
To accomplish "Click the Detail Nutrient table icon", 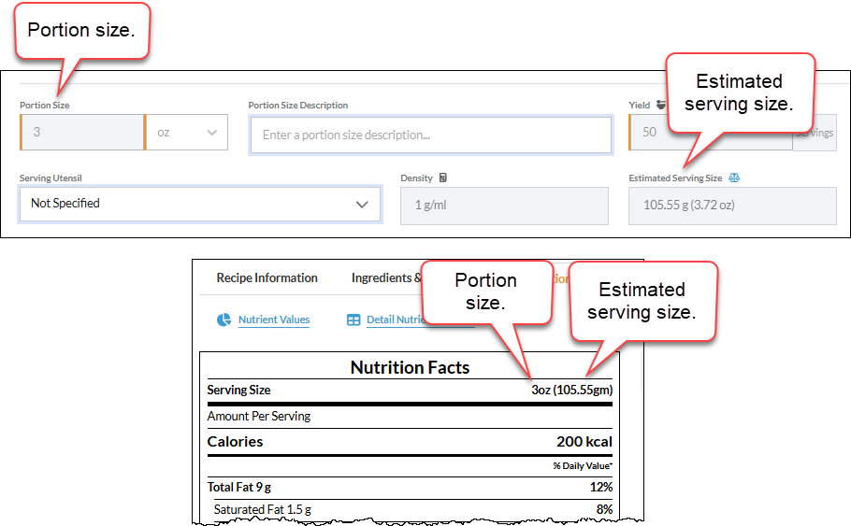I will coord(353,320).
